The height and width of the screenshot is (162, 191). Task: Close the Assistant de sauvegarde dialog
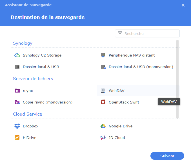click(183, 5)
